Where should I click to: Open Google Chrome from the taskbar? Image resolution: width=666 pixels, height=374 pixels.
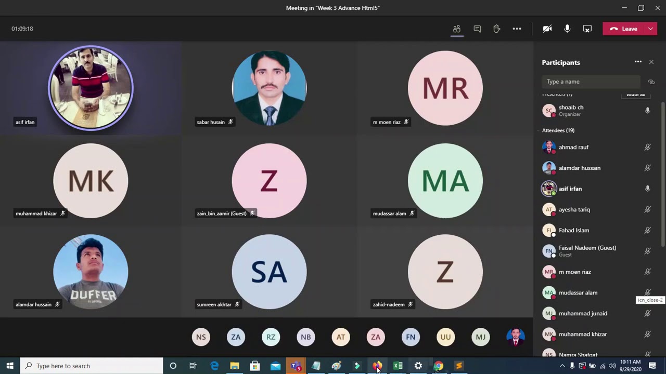[439, 366]
